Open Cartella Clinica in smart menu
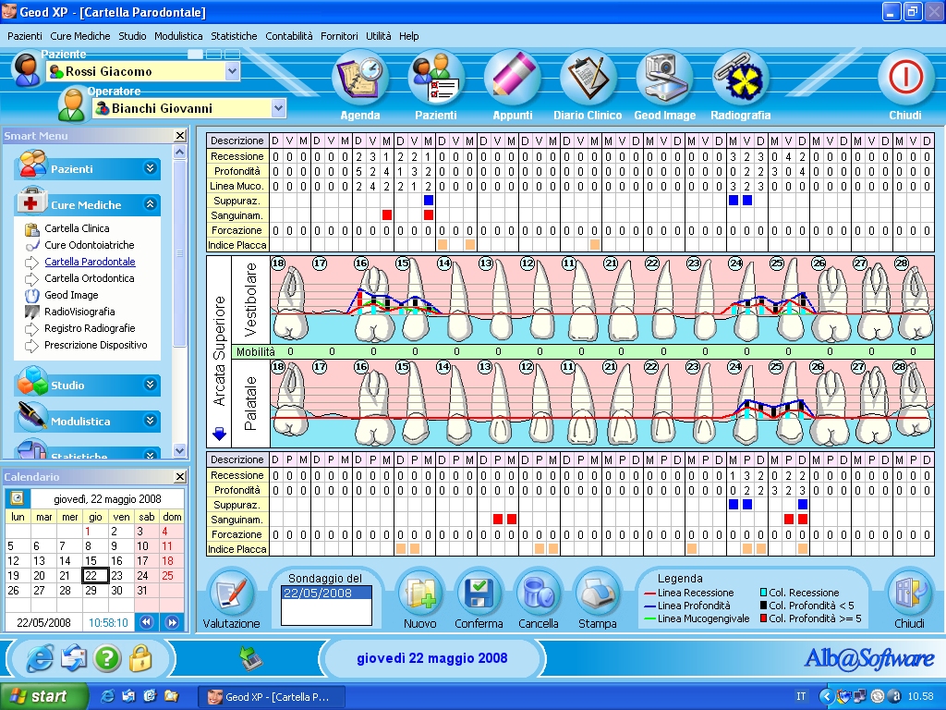Screen dimensions: 946x710 point(77,228)
